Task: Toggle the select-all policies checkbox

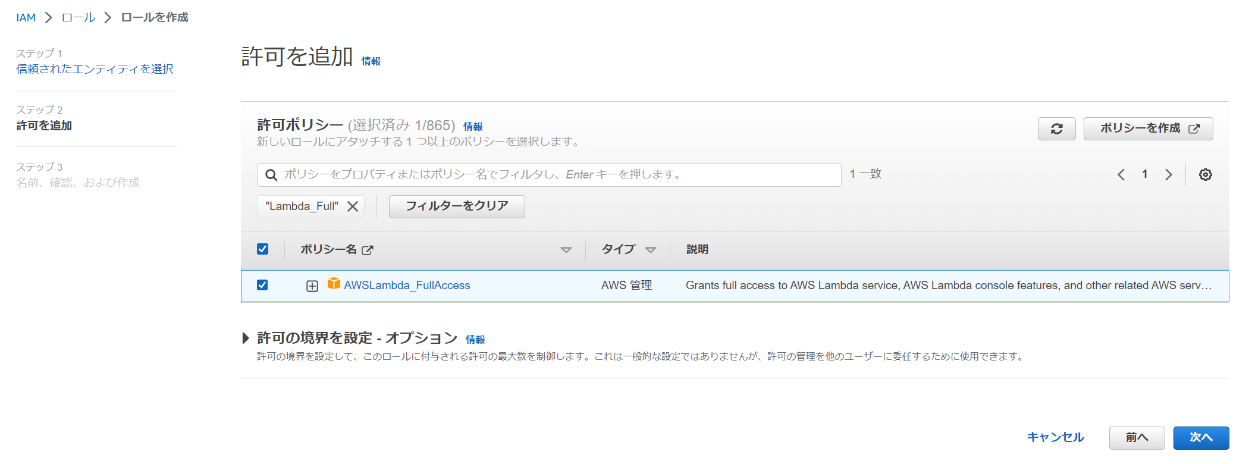Action: [x=262, y=249]
